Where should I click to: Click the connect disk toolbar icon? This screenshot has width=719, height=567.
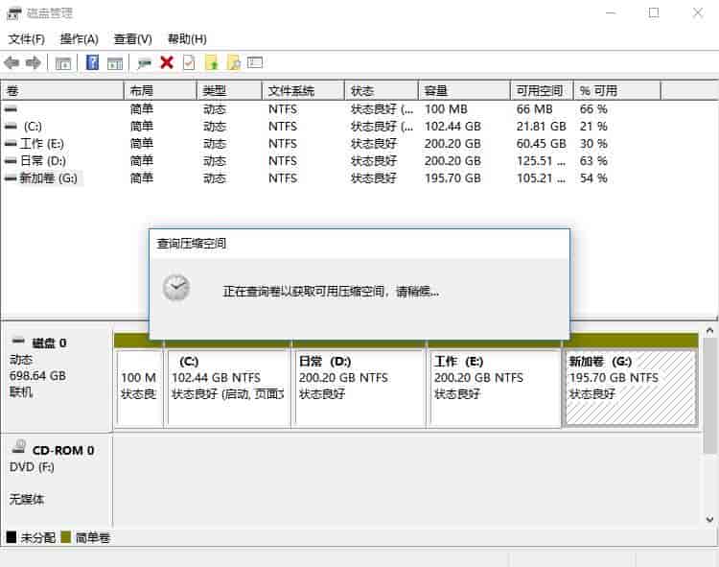(x=144, y=63)
